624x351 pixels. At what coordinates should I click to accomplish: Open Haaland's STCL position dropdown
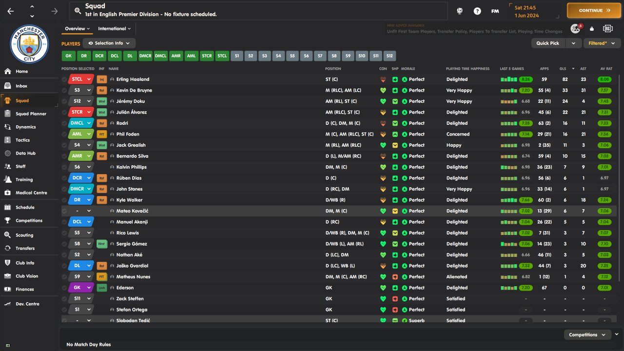point(81,79)
